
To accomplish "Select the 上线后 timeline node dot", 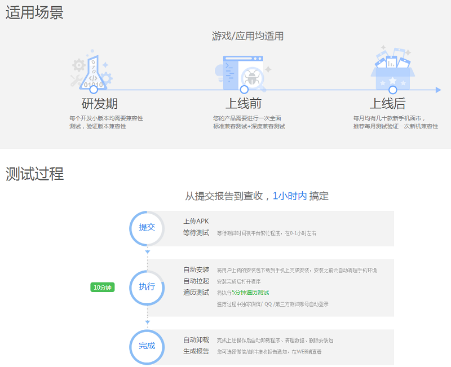I will 393,90.
